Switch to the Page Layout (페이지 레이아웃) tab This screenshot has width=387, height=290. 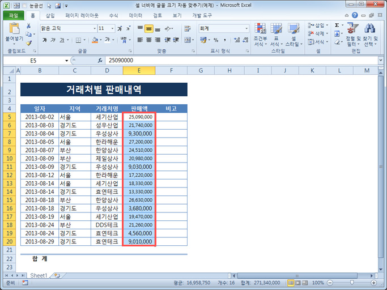click(82, 15)
